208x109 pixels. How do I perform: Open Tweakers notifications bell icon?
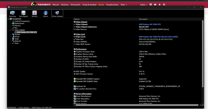(160, 5)
